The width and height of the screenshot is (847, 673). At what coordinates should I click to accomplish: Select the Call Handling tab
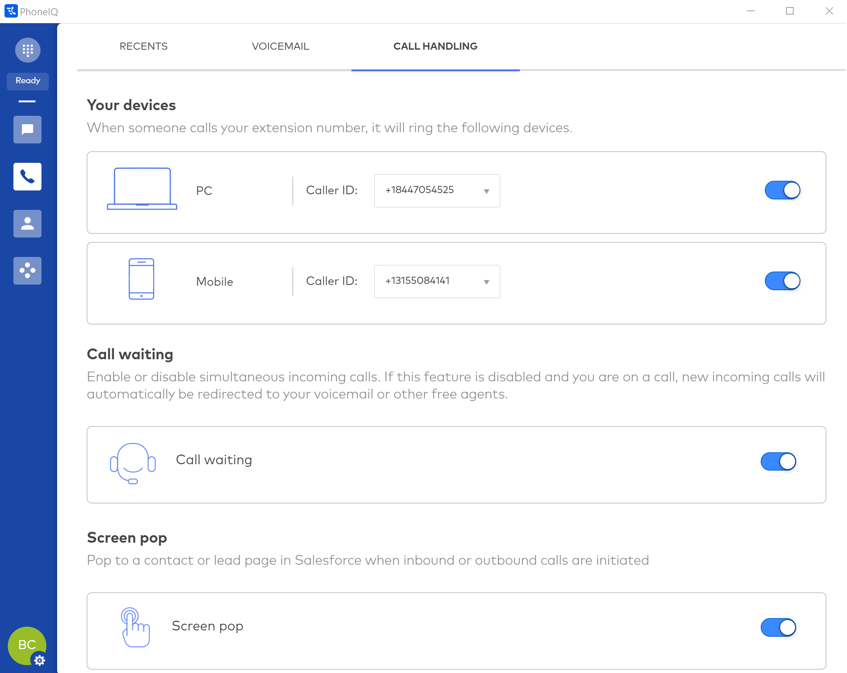click(435, 46)
